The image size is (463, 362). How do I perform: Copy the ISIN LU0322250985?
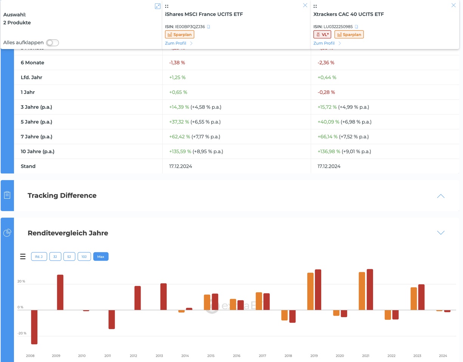(x=356, y=27)
